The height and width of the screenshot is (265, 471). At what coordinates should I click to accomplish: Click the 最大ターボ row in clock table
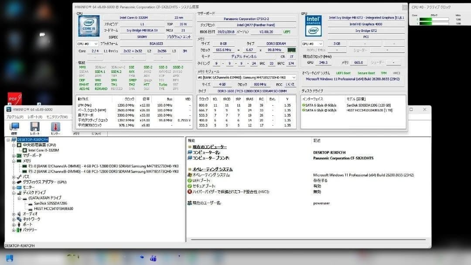134,115
